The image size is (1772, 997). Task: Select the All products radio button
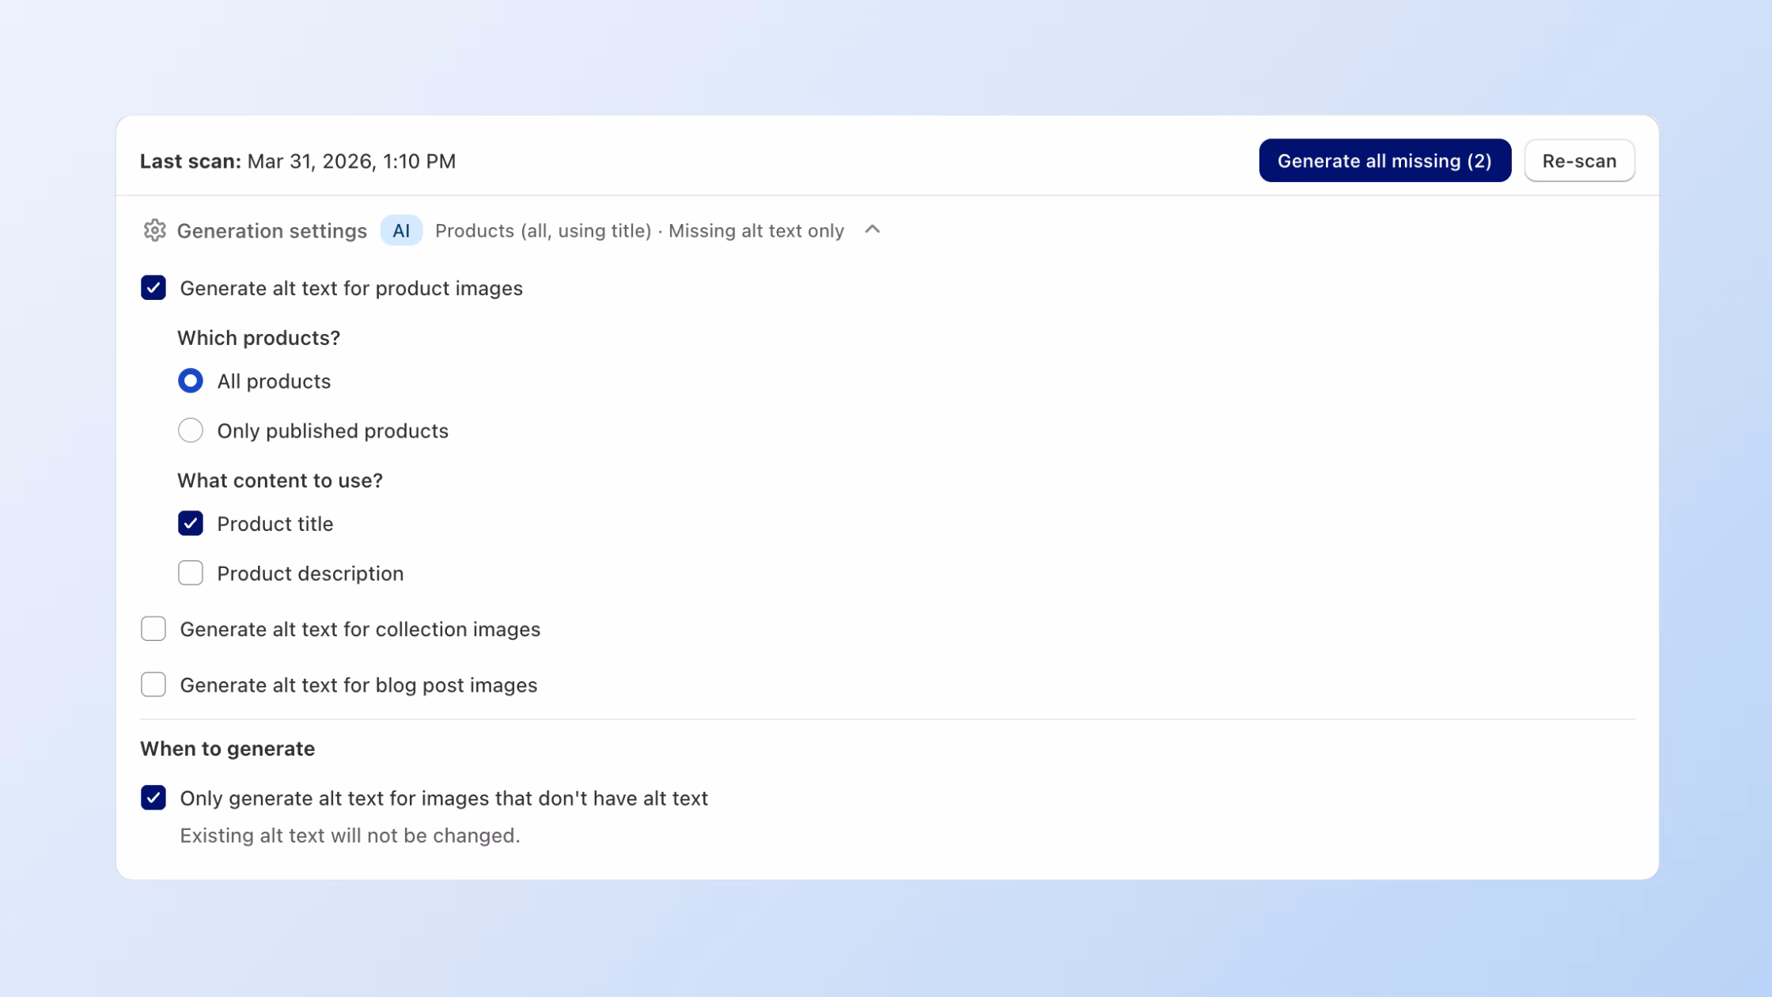(x=191, y=381)
